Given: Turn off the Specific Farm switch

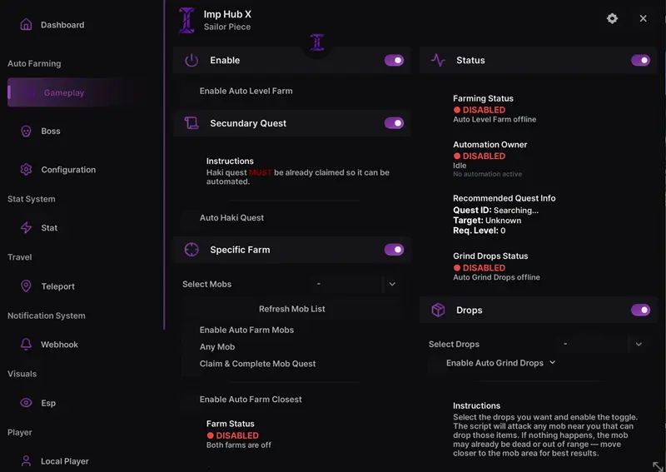Looking at the screenshot, I should [x=394, y=250].
